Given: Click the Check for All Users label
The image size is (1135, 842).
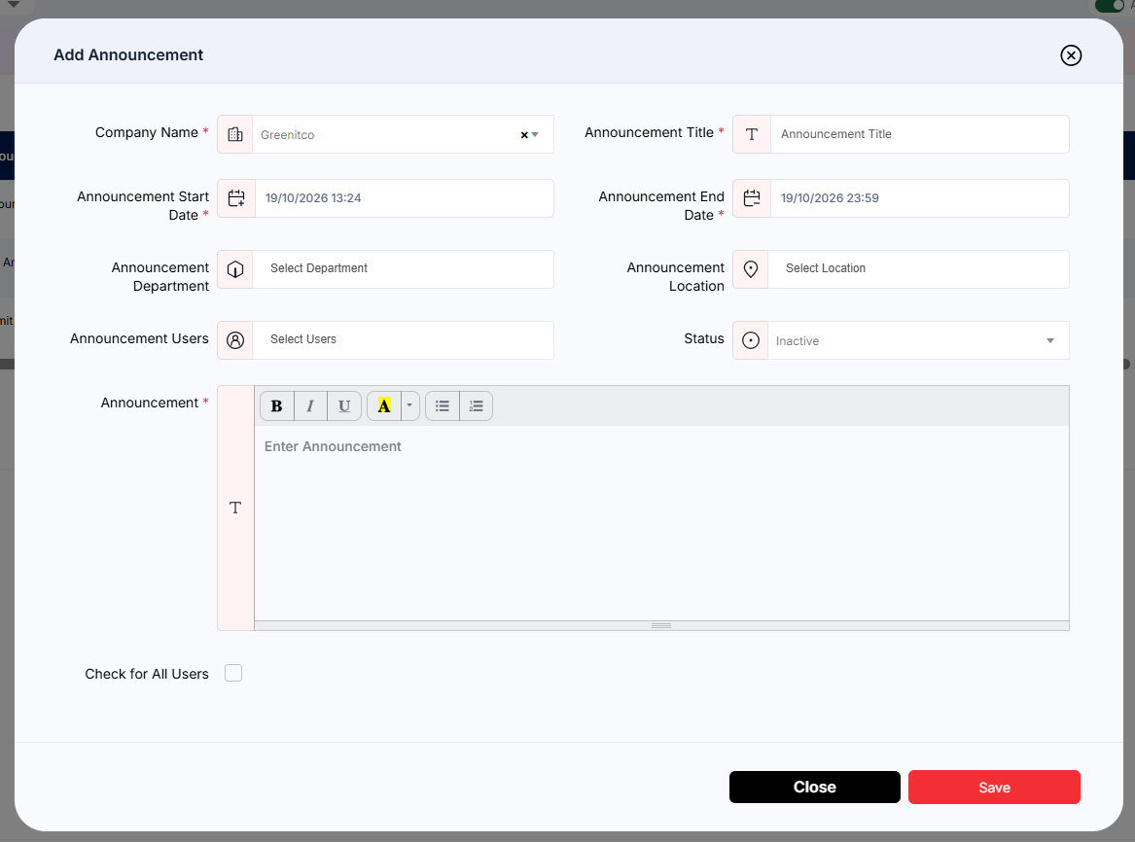Looking at the screenshot, I should (147, 674).
